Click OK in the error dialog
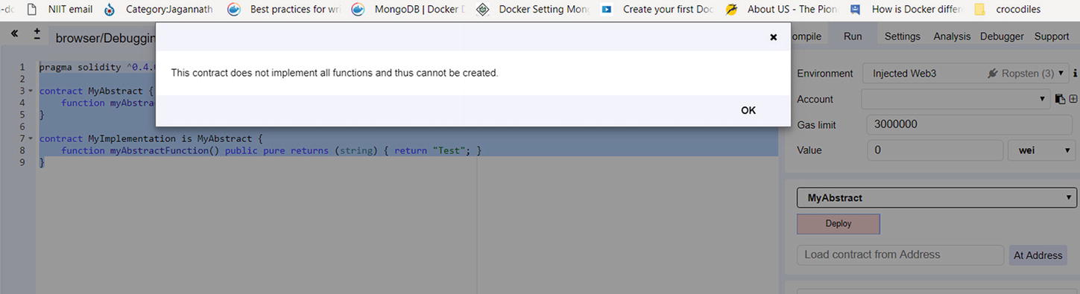Image resolution: width=1080 pixels, height=294 pixels. [x=748, y=110]
